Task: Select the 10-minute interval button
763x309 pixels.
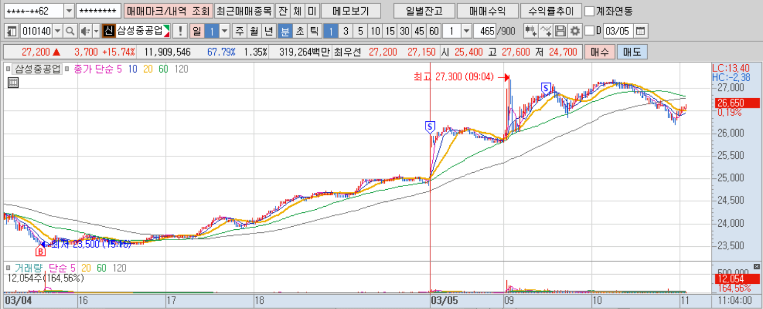Action: pos(375,31)
